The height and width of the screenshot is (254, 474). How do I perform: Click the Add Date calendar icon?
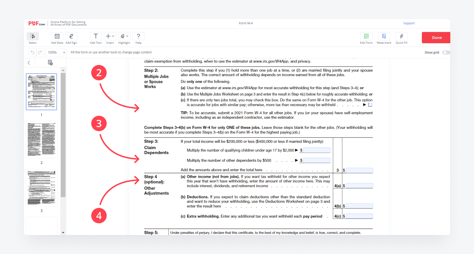coord(57,36)
